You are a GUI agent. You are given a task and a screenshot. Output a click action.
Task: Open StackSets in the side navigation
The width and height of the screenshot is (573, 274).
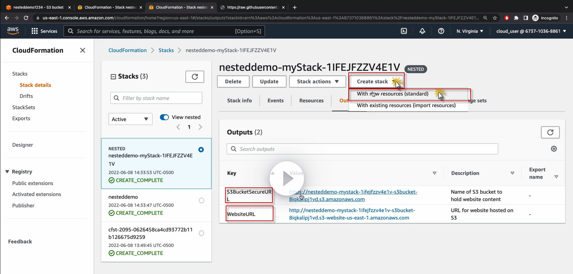24,107
